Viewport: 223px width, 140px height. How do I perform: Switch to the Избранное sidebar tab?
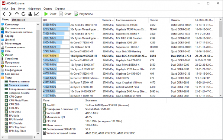pos(18,20)
